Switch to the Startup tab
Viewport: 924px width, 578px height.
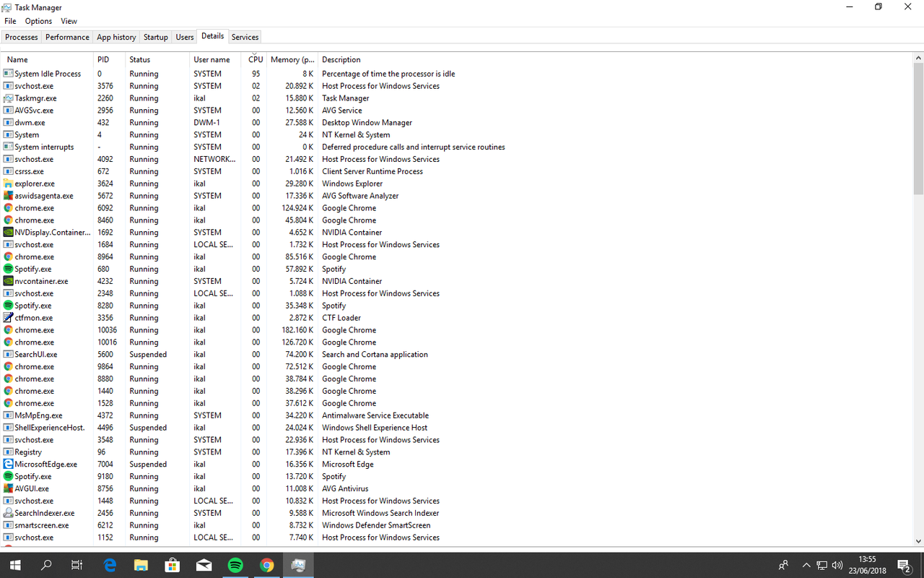point(156,37)
